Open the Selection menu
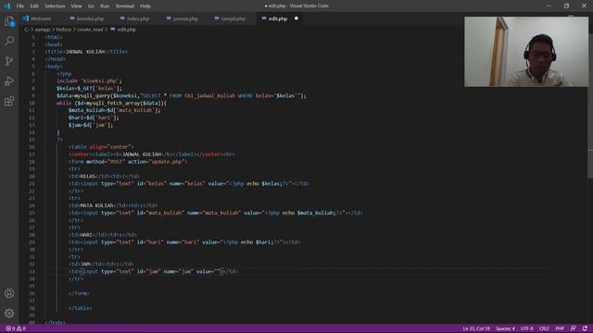Image resolution: width=593 pixels, height=333 pixels. (x=55, y=6)
